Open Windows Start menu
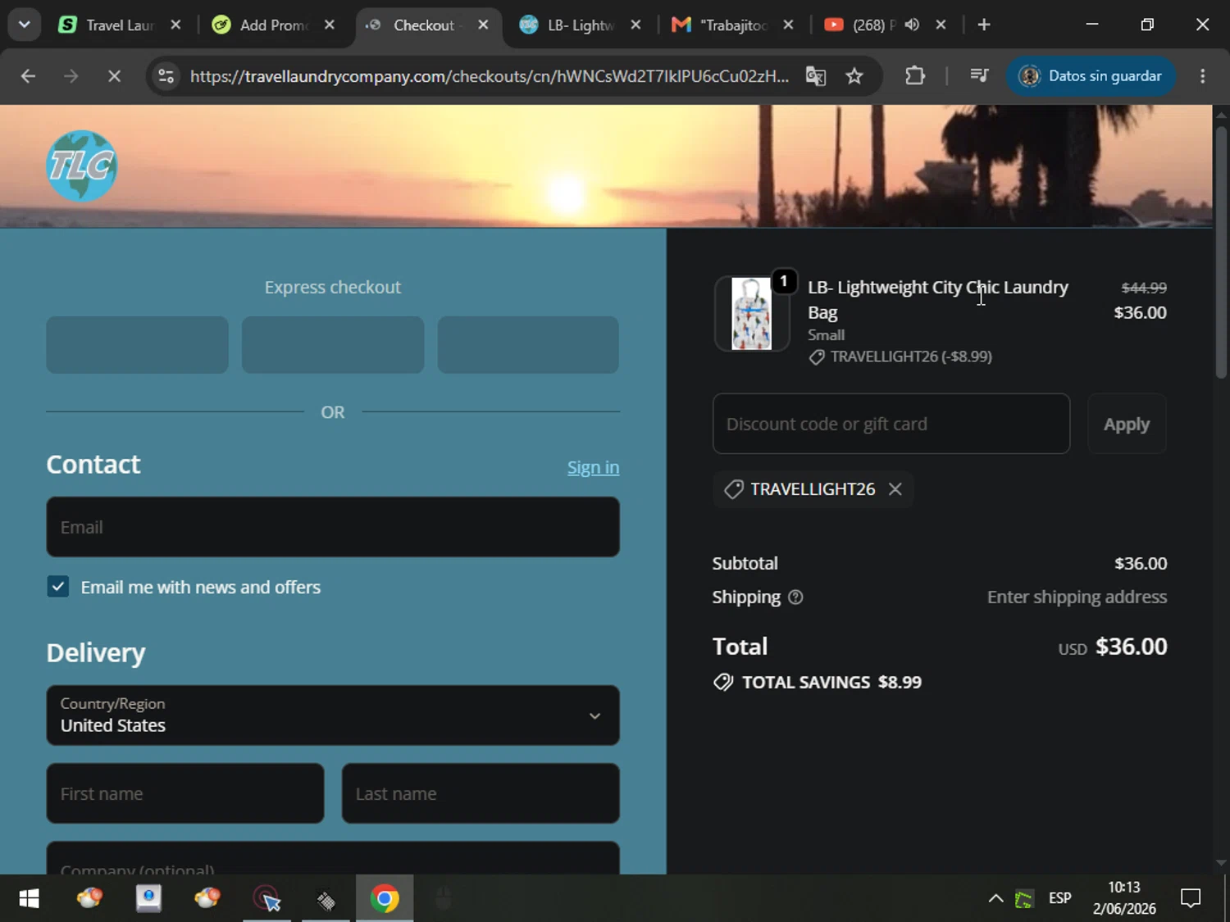The width and height of the screenshot is (1230, 922). point(29,899)
